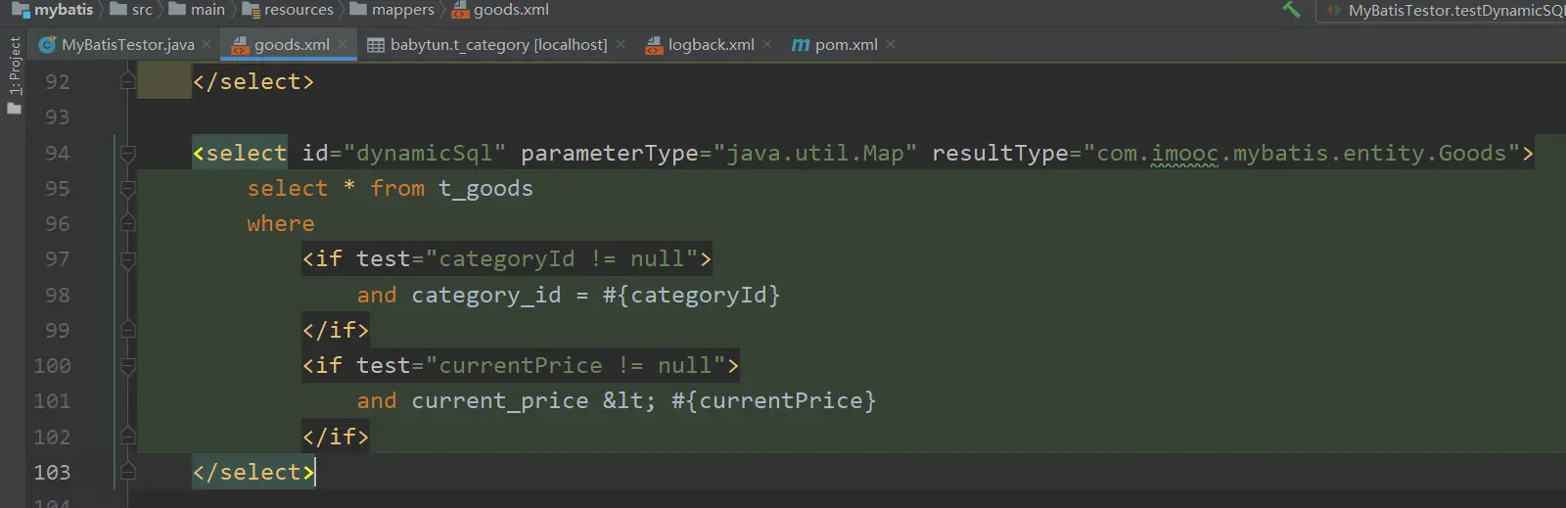Viewport: 1566px width, 508px height.
Task: Click goods.xml in the breadcrumb path
Action: (x=500, y=10)
